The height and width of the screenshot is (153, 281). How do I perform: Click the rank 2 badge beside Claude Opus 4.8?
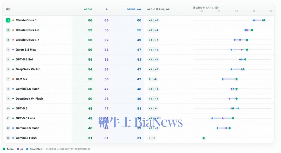point(8,30)
